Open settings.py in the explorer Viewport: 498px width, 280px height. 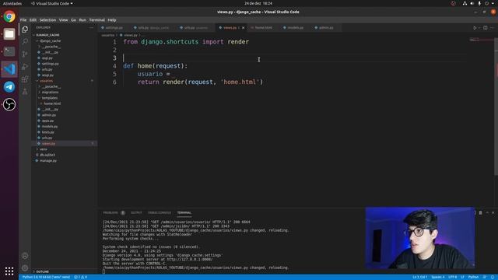click(50, 64)
